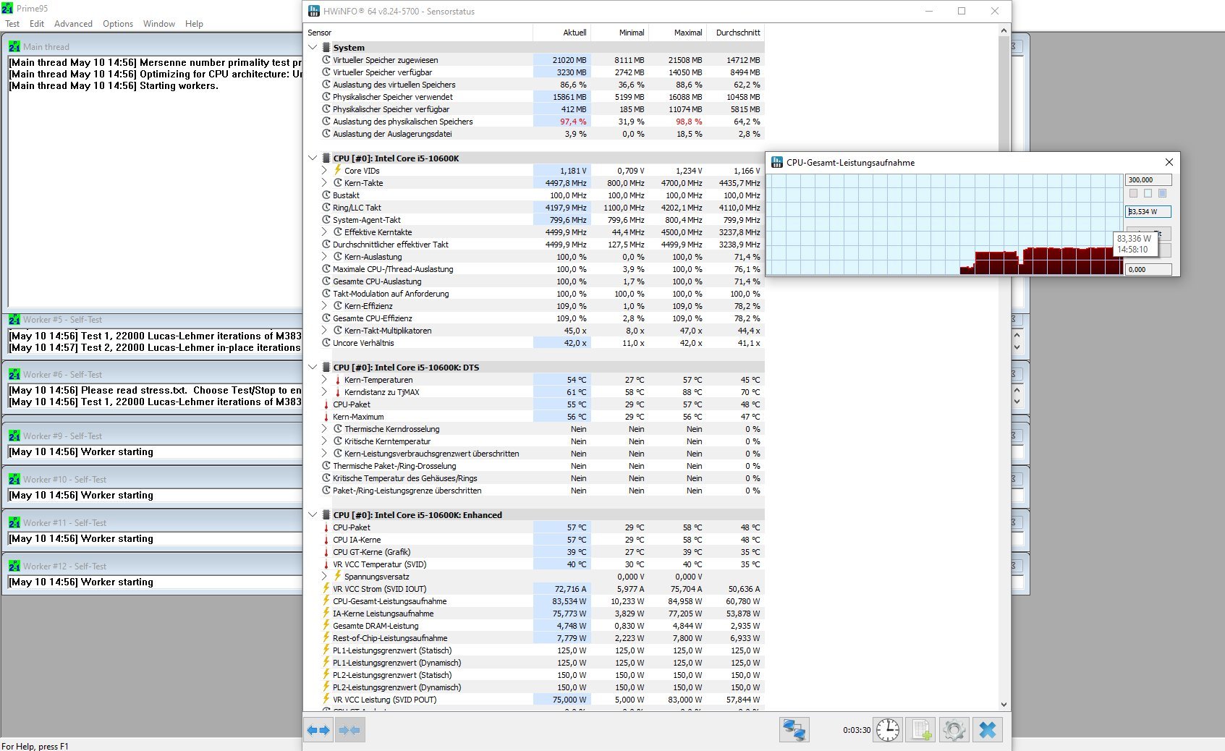The image size is (1225, 751).
Task: Click the collapse-all arrows icon in HWiNFO
Action: (349, 730)
